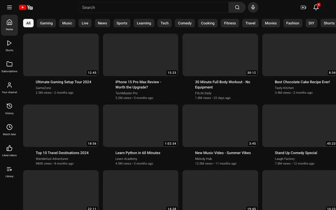Open the 3:45 Summer Vibes thumbnail
The width and height of the screenshot is (336, 210).
[220, 126]
